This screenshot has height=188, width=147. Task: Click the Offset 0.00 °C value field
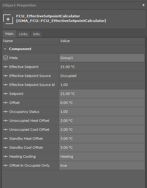click(x=102, y=103)
